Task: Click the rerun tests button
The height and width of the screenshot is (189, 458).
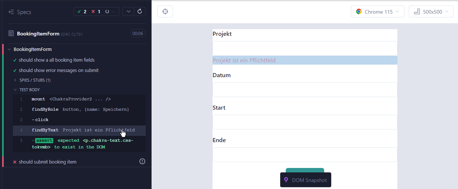Action: click(140, 11)
